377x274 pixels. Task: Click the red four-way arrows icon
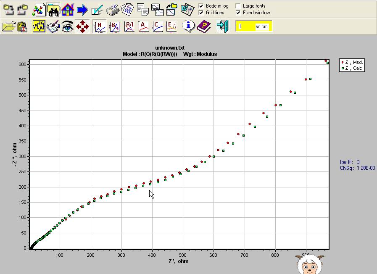82,26
